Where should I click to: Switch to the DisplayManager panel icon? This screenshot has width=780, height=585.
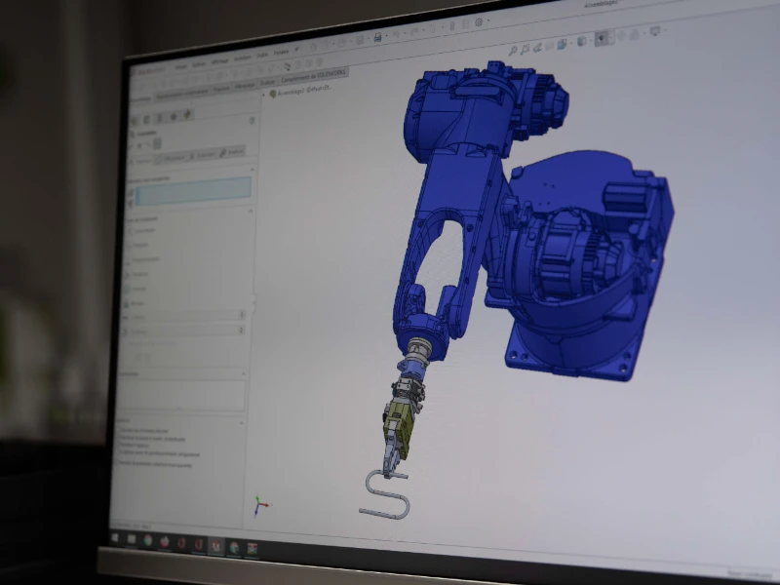tap(187, 114)
